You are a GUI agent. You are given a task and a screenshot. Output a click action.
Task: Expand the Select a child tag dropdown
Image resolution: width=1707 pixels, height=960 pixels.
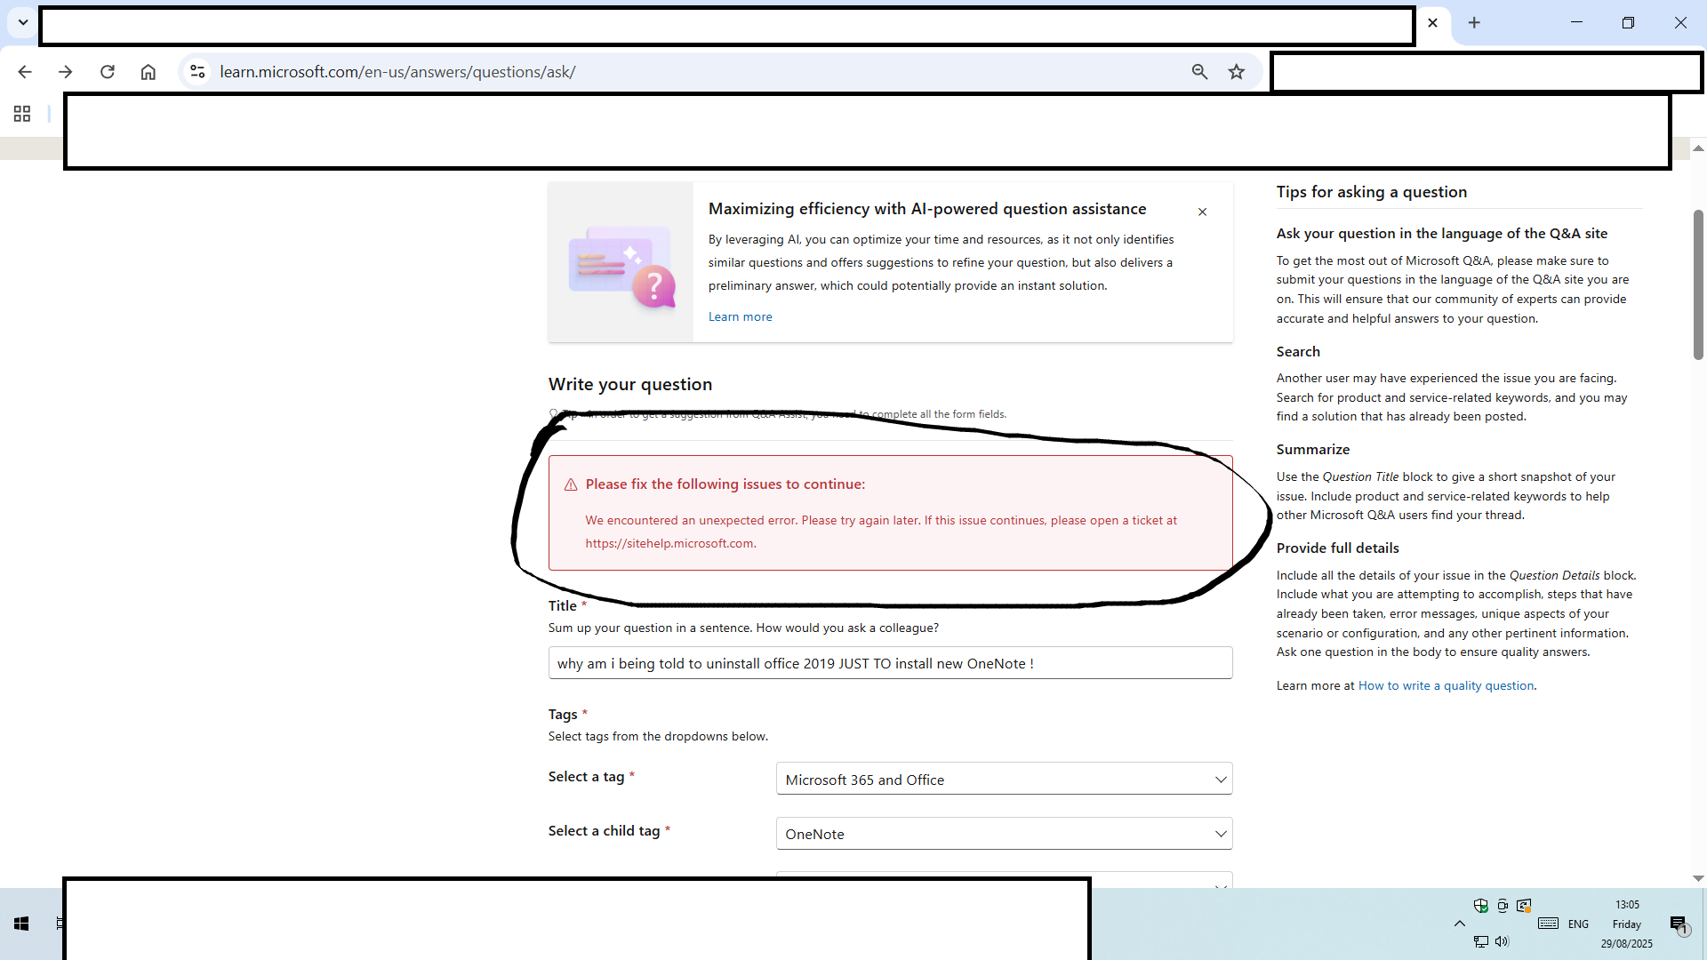[x=1004, y=834]
